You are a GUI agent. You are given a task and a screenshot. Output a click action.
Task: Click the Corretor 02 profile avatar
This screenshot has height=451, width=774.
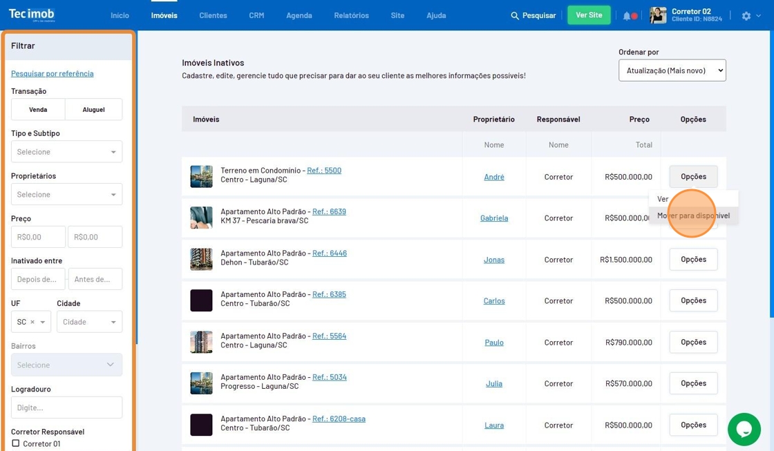tap(658, 15)
